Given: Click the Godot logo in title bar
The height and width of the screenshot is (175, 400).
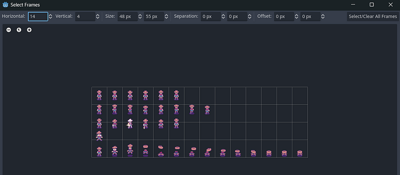Looking at the screenshot, I should point(5,5).
